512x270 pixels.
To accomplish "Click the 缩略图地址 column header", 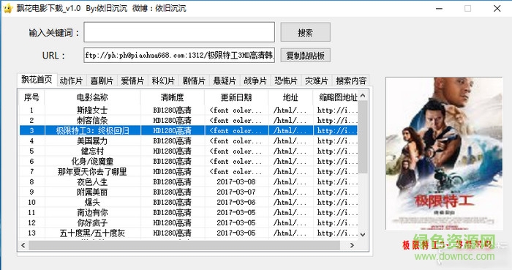I will (x=336, y=97).
